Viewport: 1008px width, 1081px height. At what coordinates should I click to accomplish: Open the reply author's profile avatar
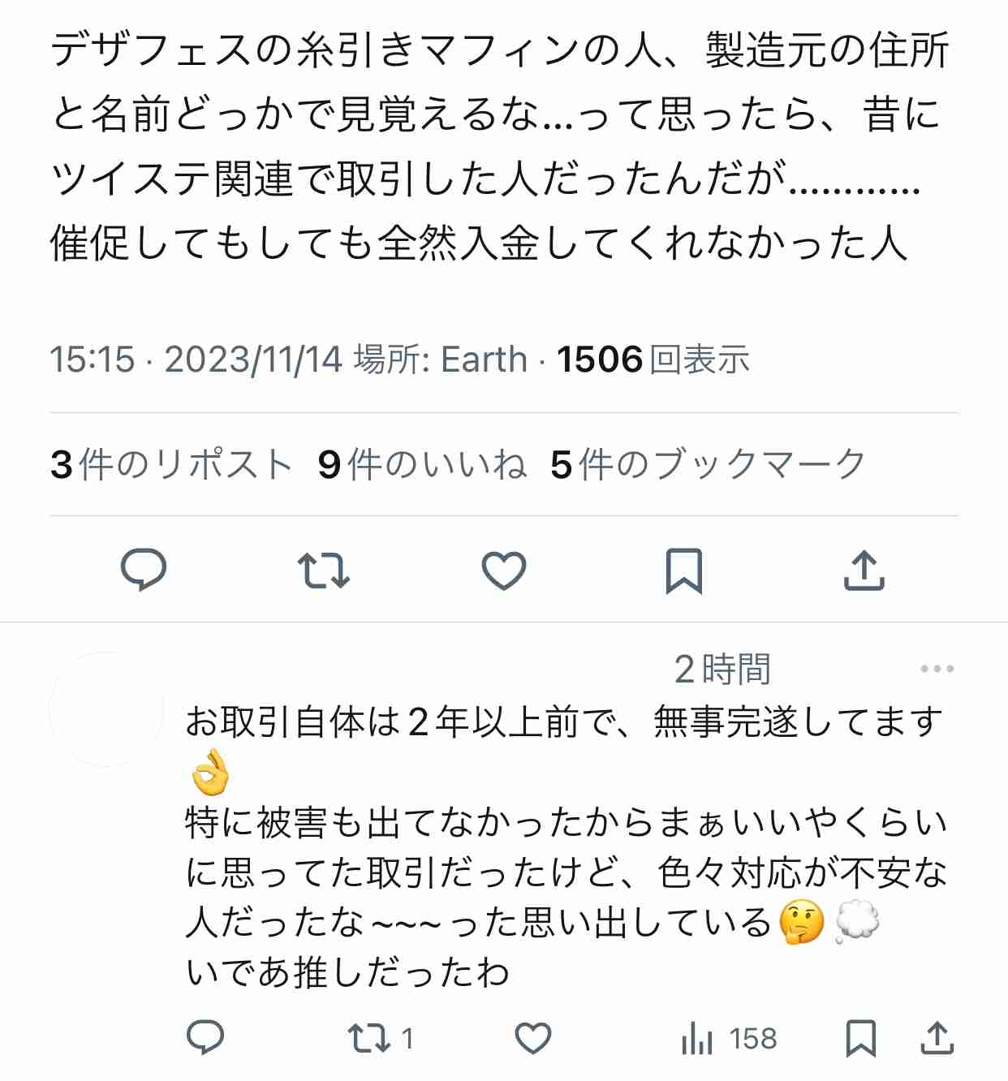106,709
